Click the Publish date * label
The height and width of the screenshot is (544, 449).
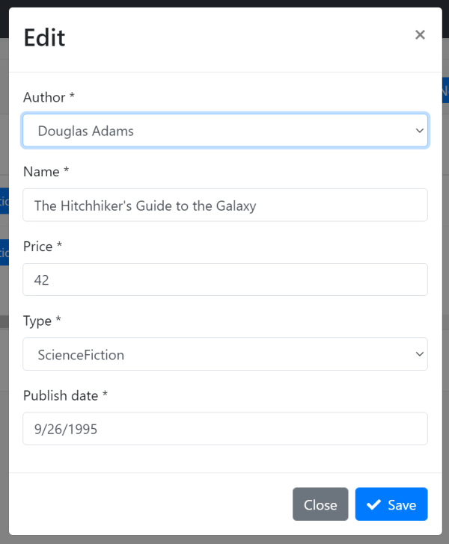(65, 396)
